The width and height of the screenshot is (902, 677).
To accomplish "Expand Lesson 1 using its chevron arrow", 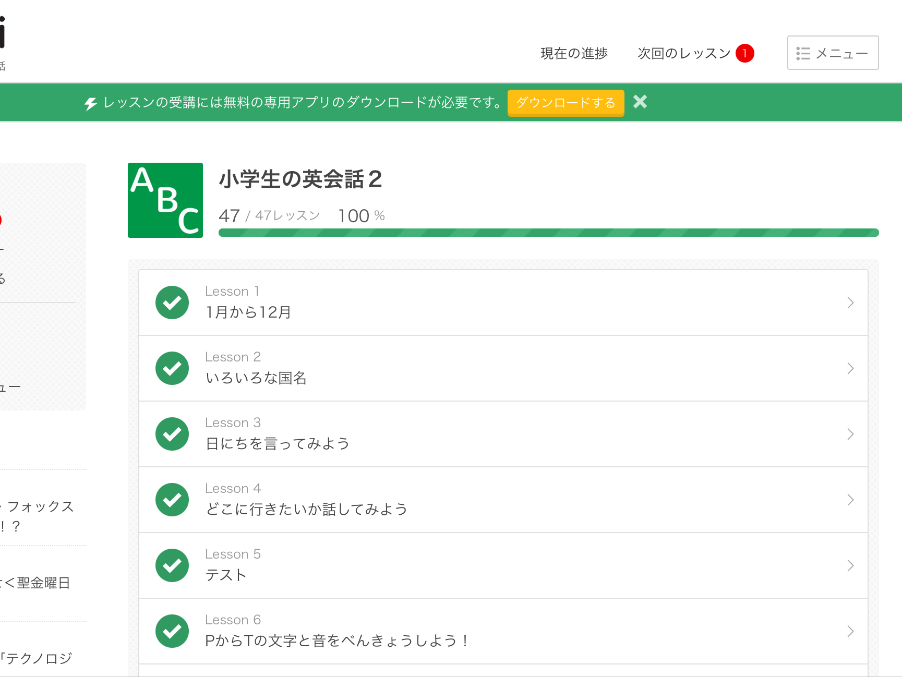I will [x=850, y=303].
